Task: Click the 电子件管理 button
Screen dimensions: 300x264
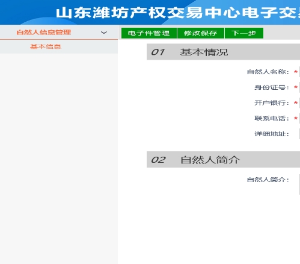Action: pyautogui.click(x=149, y=33)
